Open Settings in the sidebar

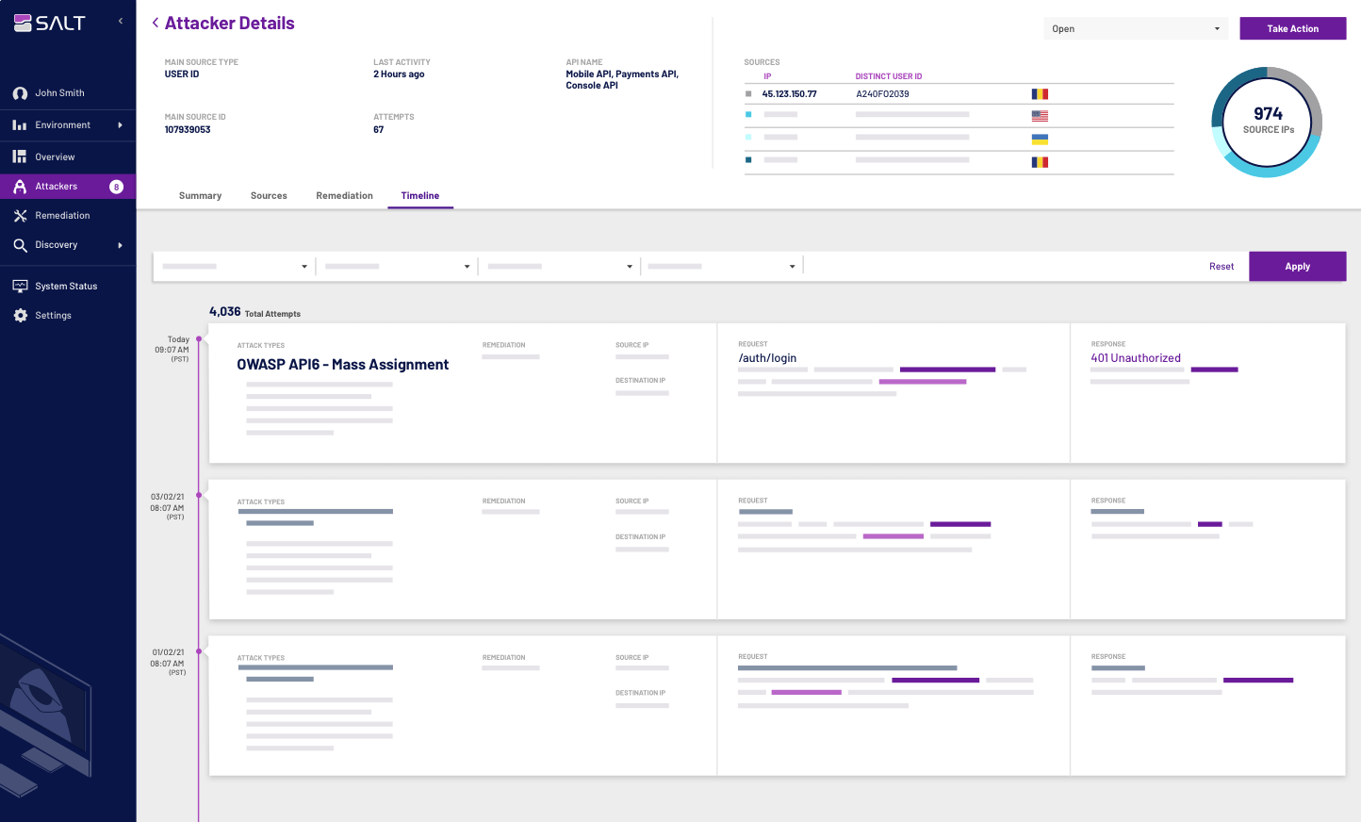tap(68, 316)
